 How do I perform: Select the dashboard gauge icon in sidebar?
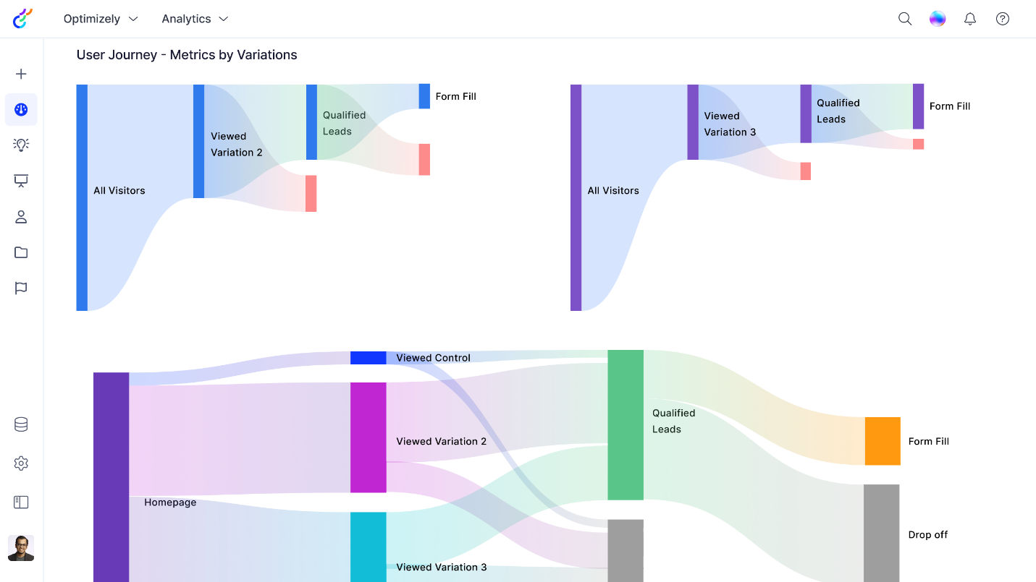click(21, 110)
